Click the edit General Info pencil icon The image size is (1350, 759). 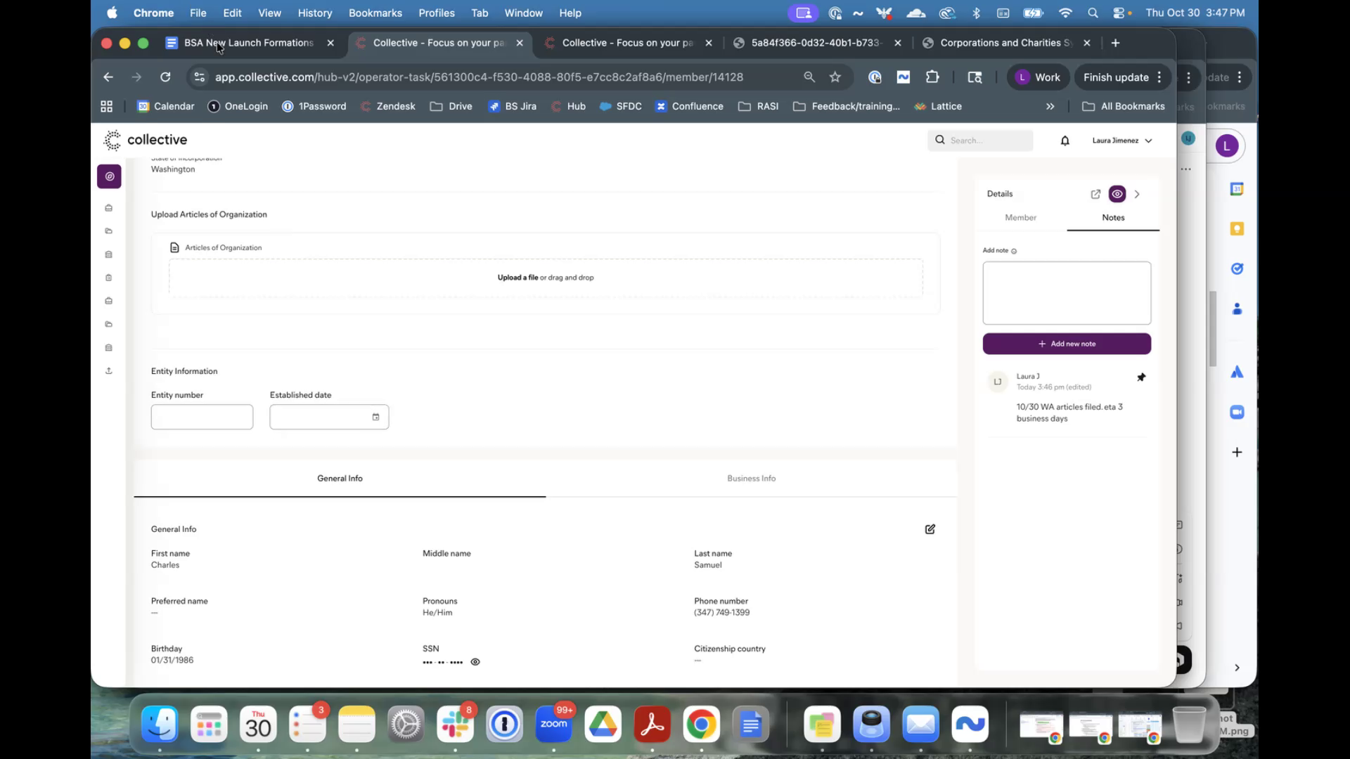pos(930,529)
